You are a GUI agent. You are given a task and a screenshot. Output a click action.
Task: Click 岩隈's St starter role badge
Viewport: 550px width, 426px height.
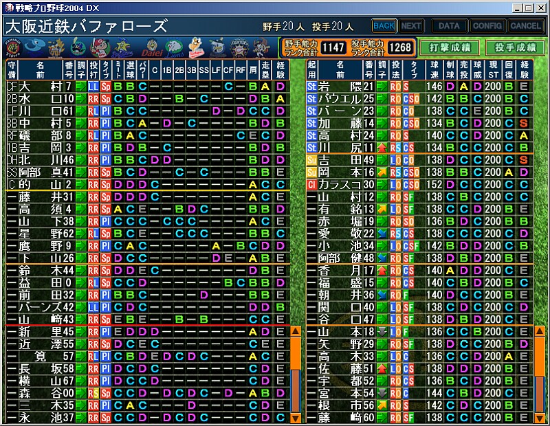coord(311,87)
